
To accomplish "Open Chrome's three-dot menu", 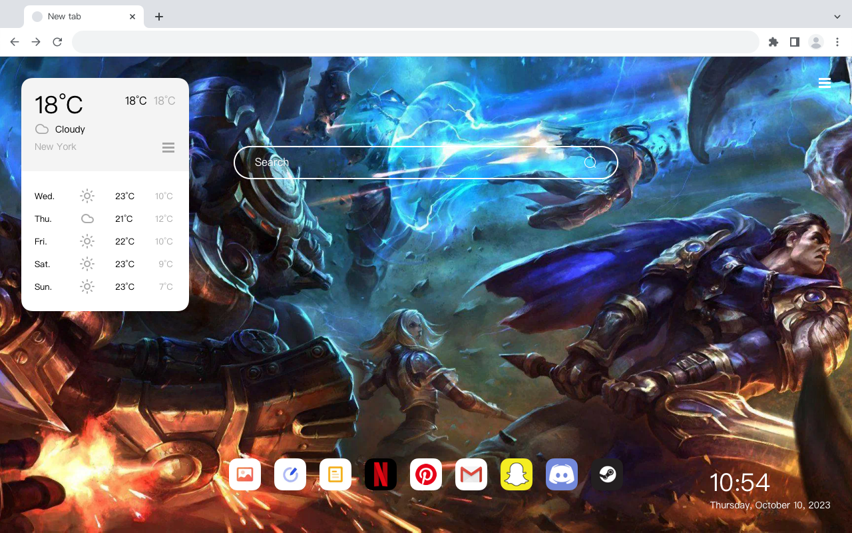I will [837, 42].
